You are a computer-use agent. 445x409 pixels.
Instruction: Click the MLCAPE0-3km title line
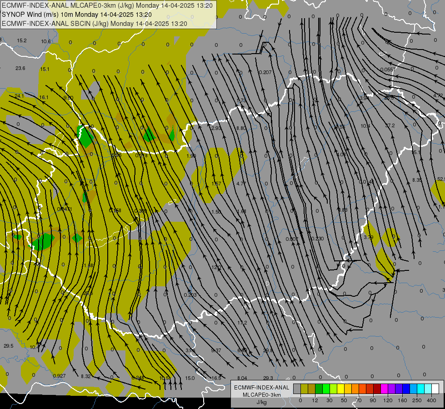(107, 5)
